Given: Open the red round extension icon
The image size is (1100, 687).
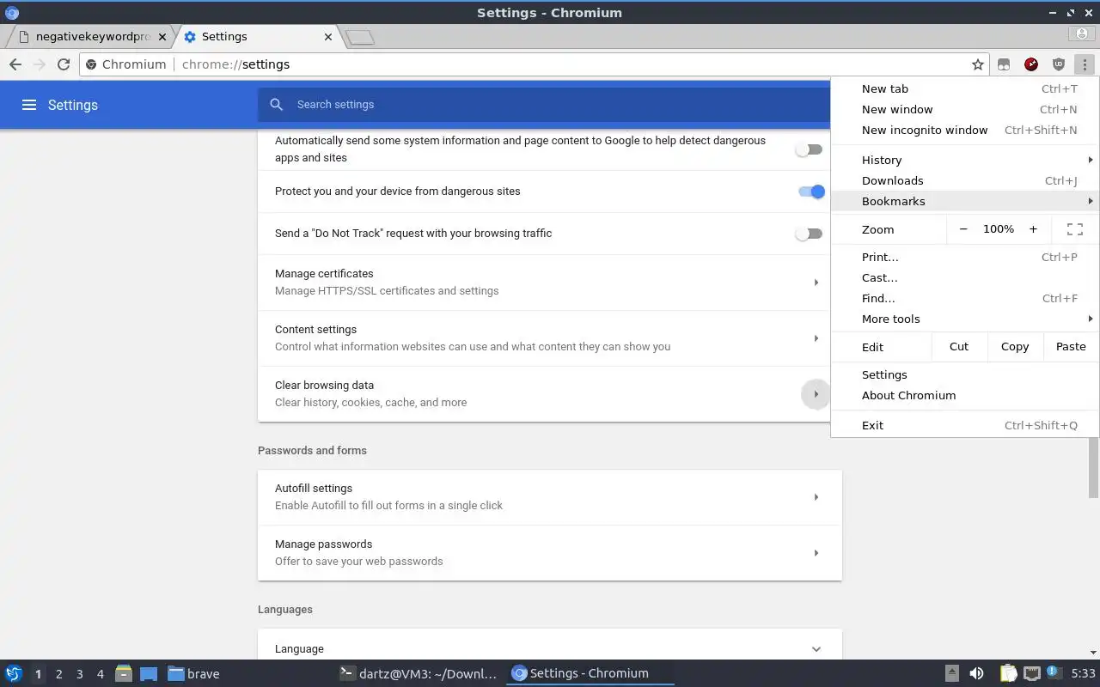Looking at the screenshot, I should 1031,64.
